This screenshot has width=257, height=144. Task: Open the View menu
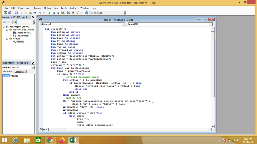[x=20, y=8]
